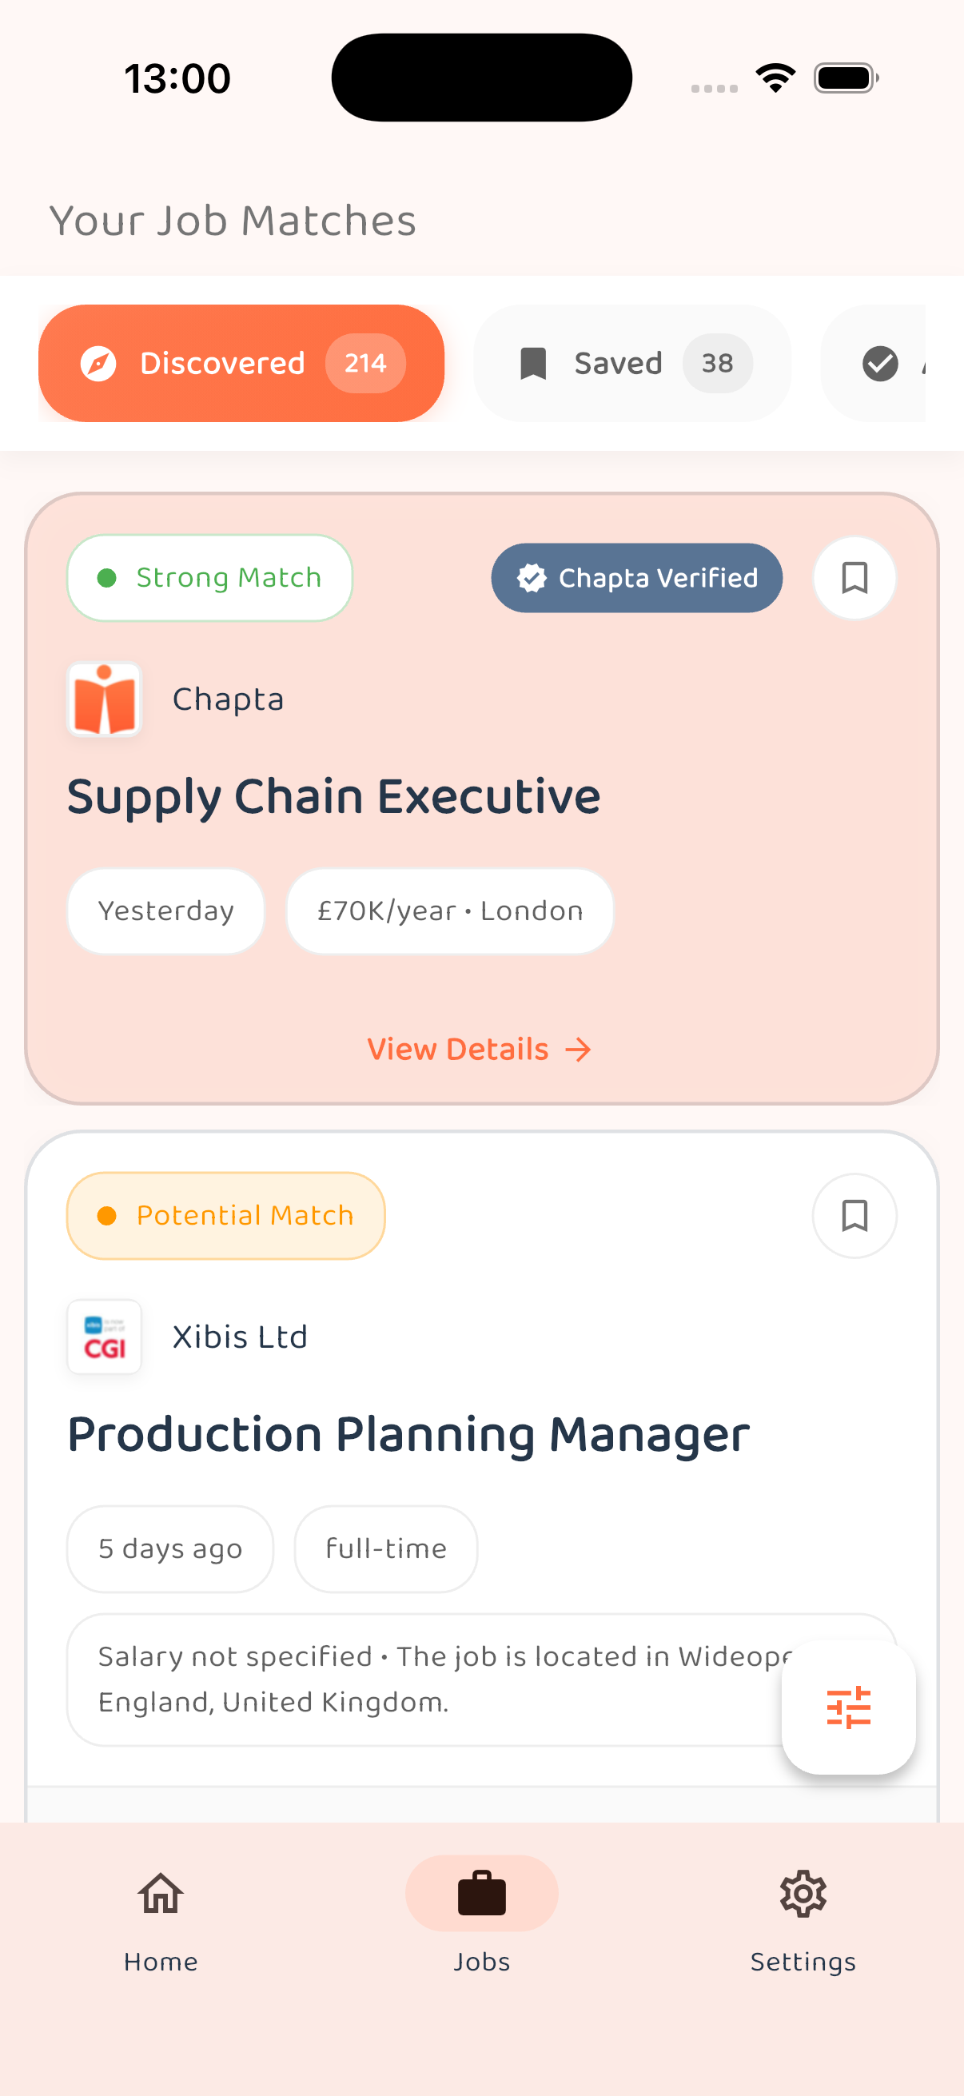Click the £70K/year London salary chip

click(449, 911)
